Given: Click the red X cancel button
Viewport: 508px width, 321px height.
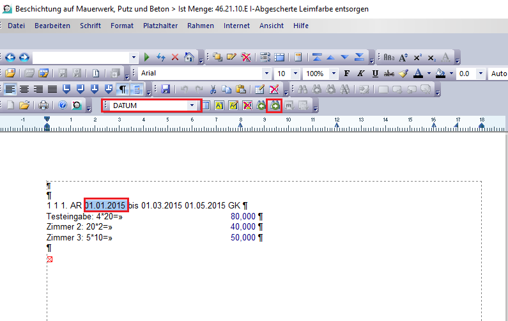Looking at the screenshot, I should (174, 57).
